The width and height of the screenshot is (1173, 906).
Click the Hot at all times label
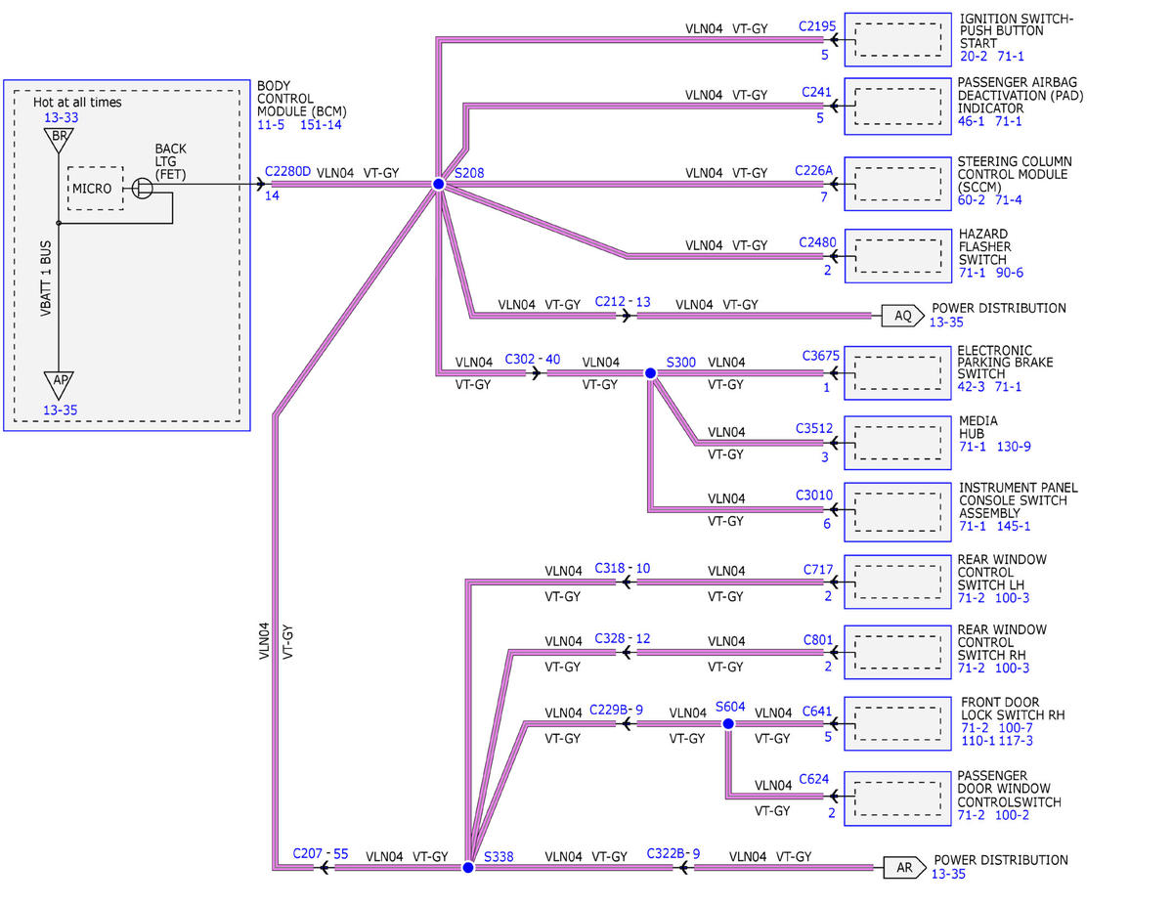click(78, 102)
